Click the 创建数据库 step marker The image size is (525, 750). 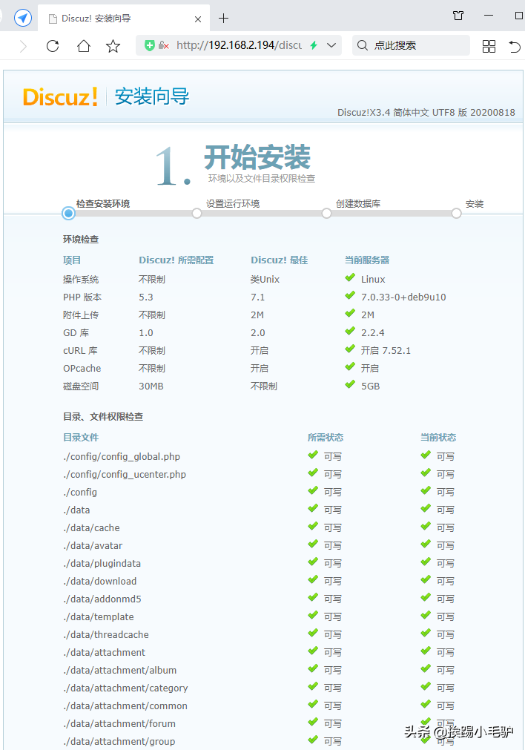pos(326,214)
